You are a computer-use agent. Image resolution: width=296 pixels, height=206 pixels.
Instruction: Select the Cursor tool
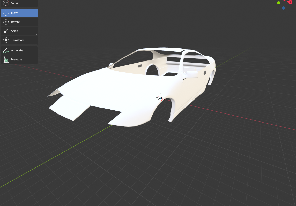19,3
